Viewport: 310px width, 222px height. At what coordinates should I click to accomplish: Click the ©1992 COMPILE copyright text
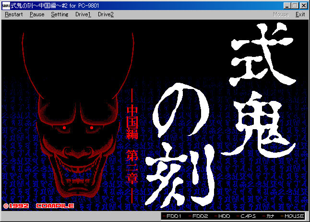tap(38, 206)
